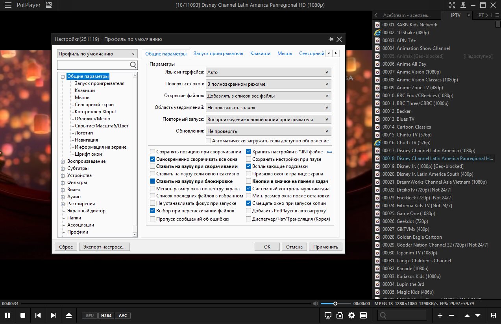
Task: Click the eject/open file icon
Action: pos(69,315)
